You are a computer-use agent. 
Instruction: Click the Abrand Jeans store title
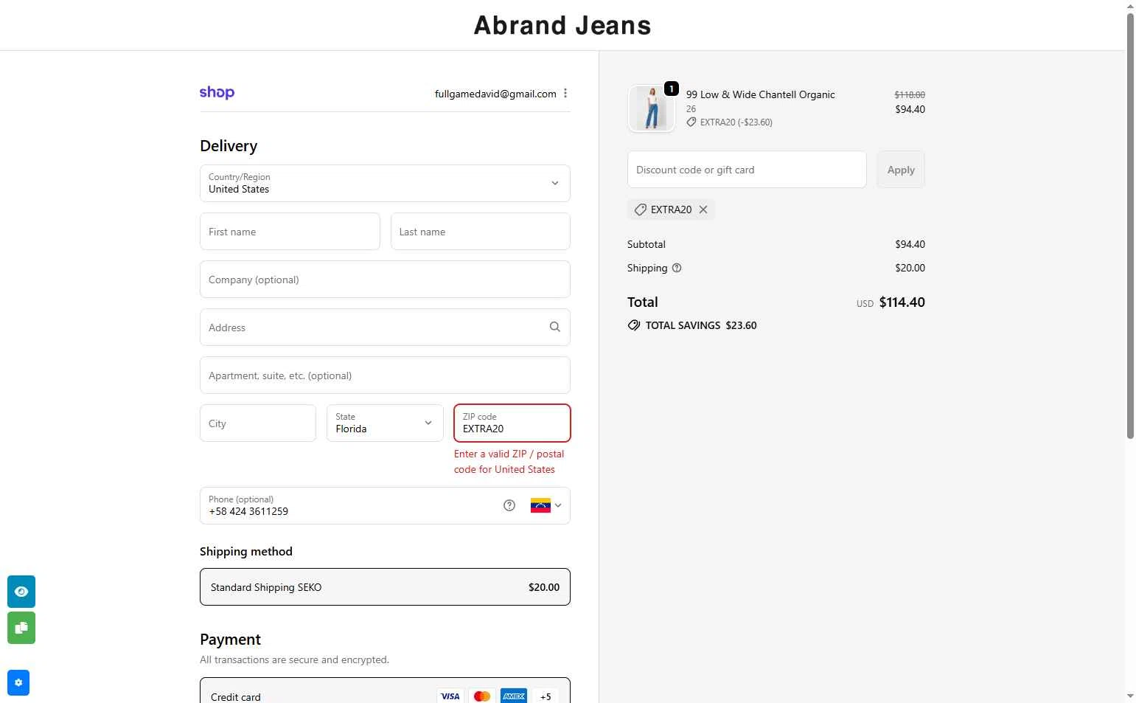point(562,25)
